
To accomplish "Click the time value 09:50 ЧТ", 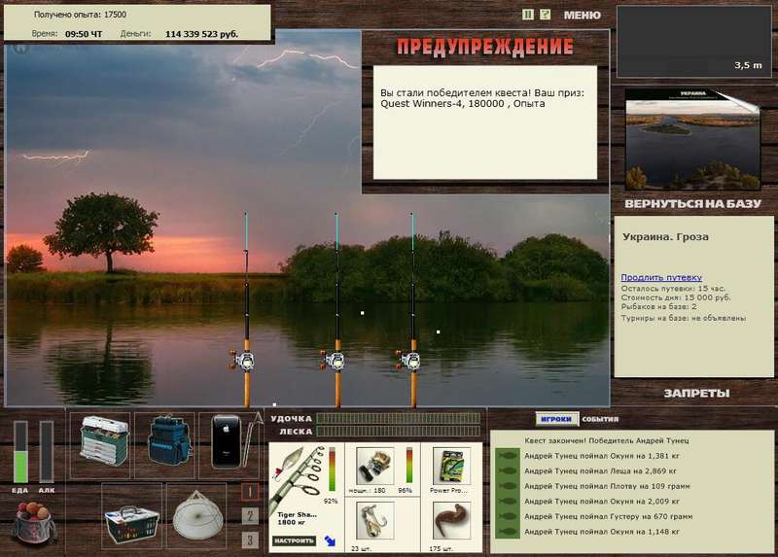I will [84, 34].
